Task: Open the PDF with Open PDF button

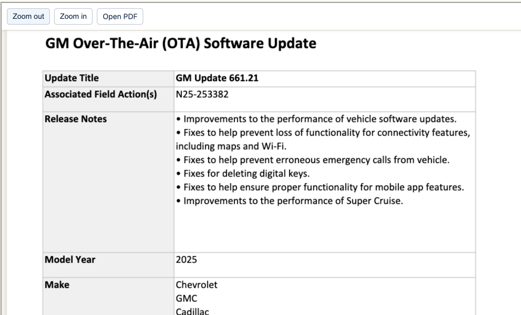Action: 120,17
